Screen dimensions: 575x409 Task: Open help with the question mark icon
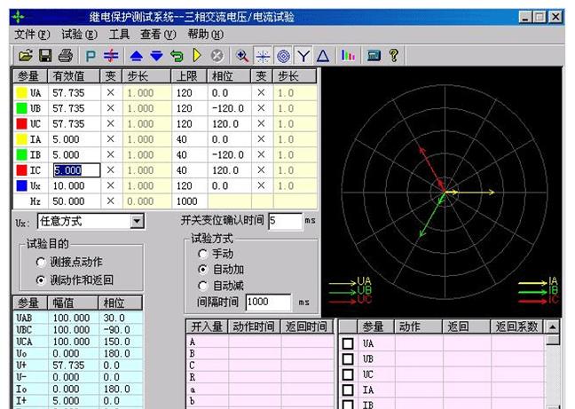coord(394,56)
